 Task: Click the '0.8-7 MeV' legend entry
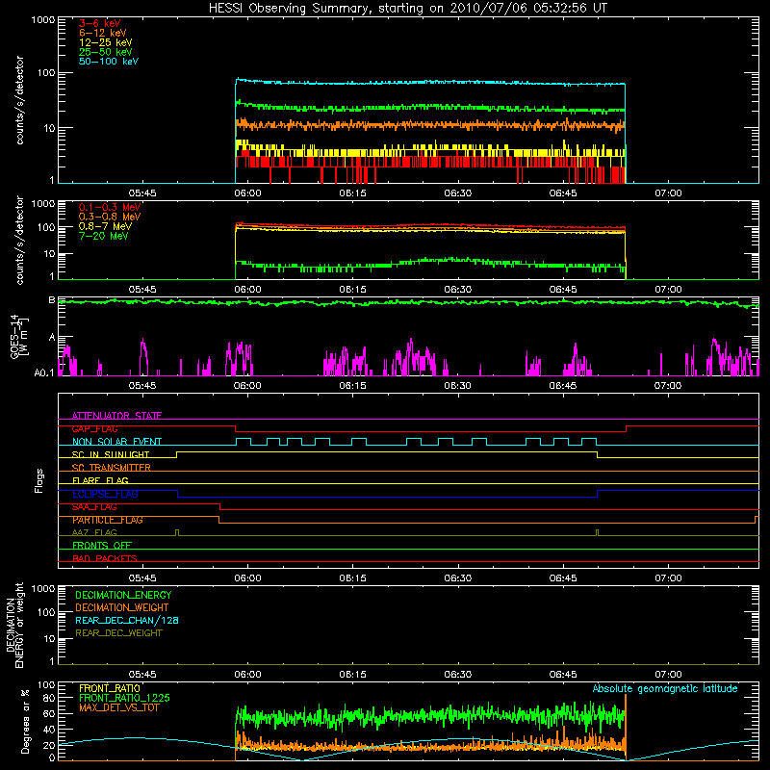[x=105, y=226]
